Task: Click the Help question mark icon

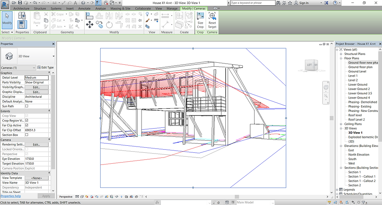Action: point(335,3)
